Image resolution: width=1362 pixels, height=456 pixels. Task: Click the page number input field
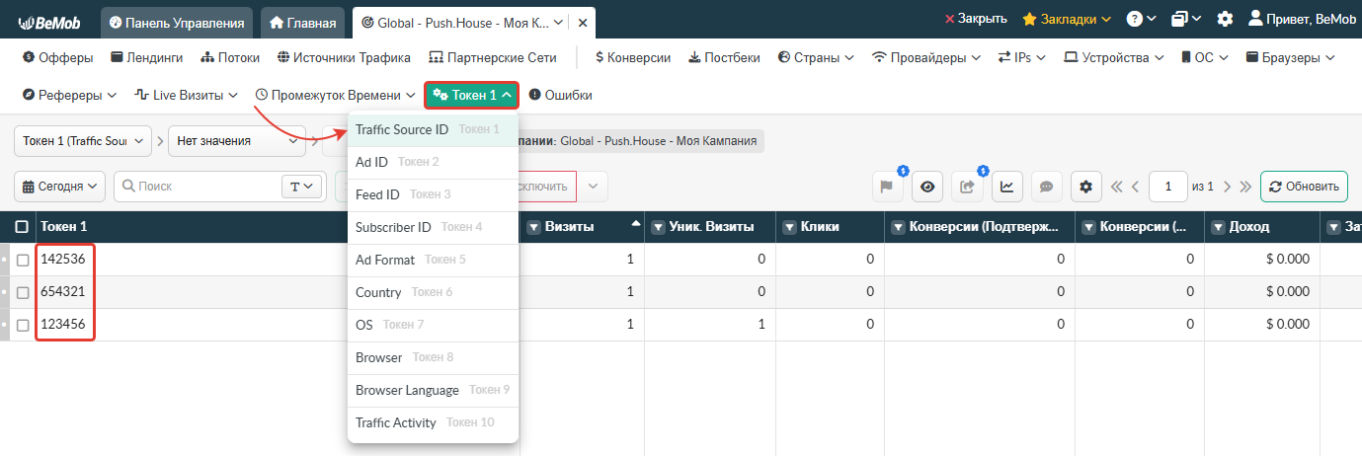click(1168, 186)
